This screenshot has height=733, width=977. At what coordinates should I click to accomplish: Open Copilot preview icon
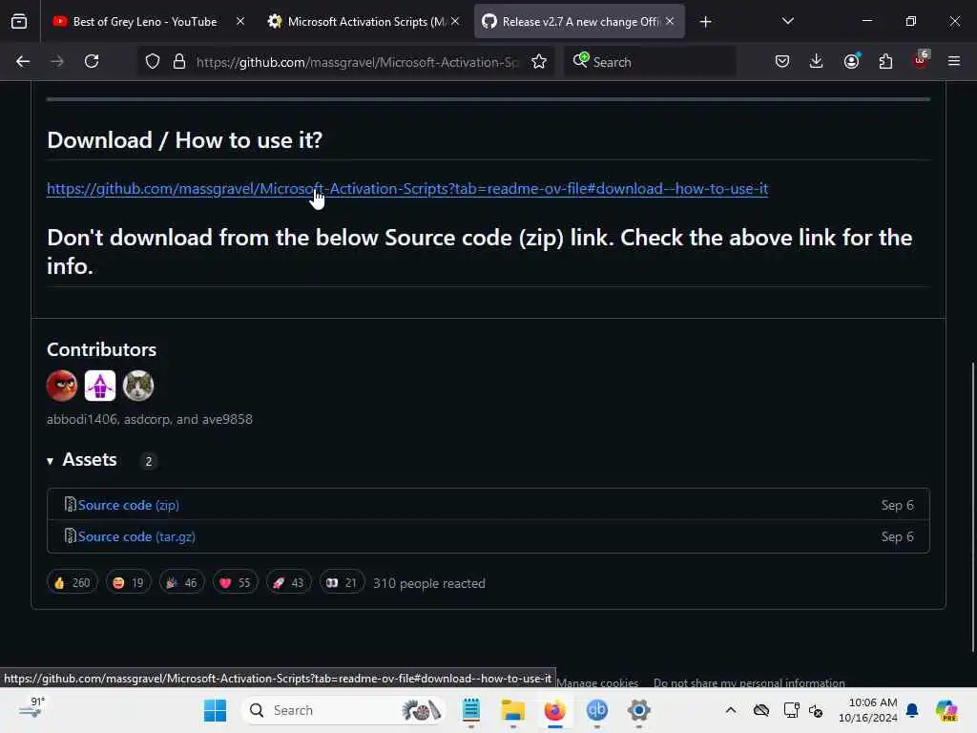click(x=946, y=710)
